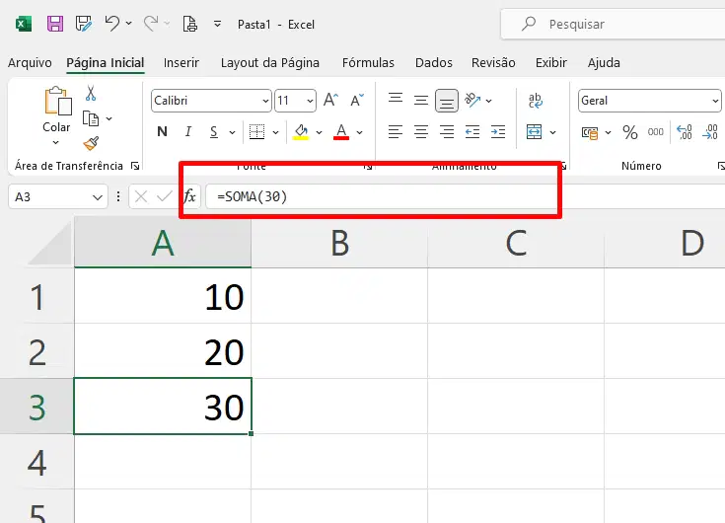Expand the Colar options arrow
Viewport: 725px width, 523px height.
(x=56, y=142)
